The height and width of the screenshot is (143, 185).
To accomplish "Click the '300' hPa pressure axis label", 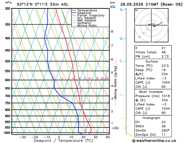I will 8,9.
